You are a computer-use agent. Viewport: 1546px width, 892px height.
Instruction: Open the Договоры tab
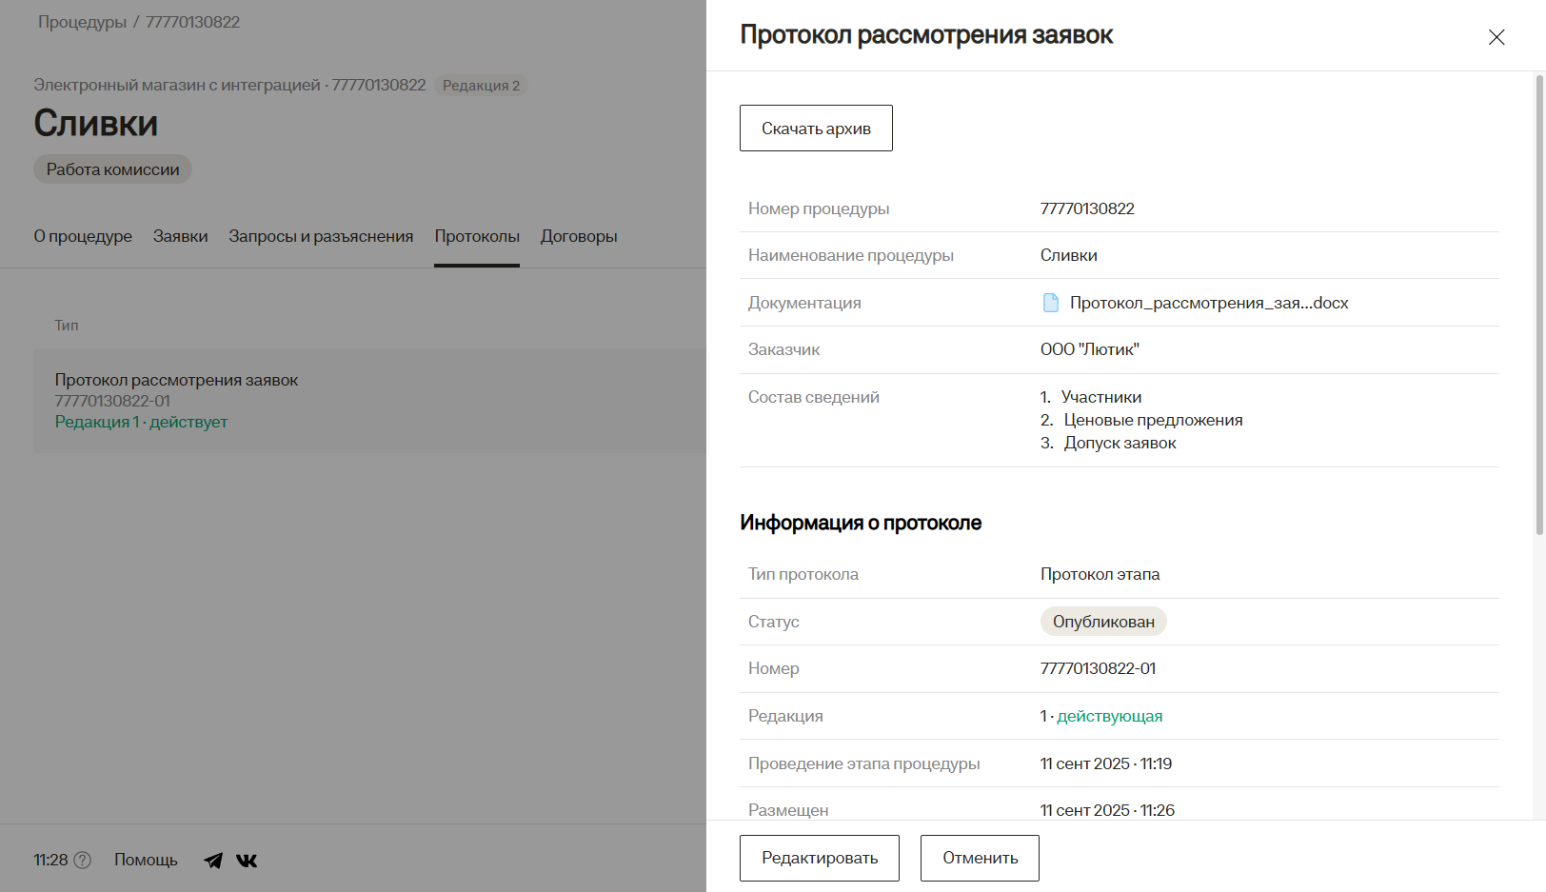pyautogui.click(x=579, y=236)
